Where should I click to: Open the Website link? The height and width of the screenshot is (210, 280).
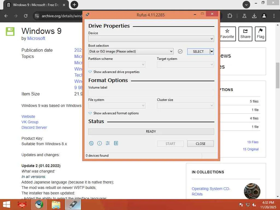coord(28,116)
